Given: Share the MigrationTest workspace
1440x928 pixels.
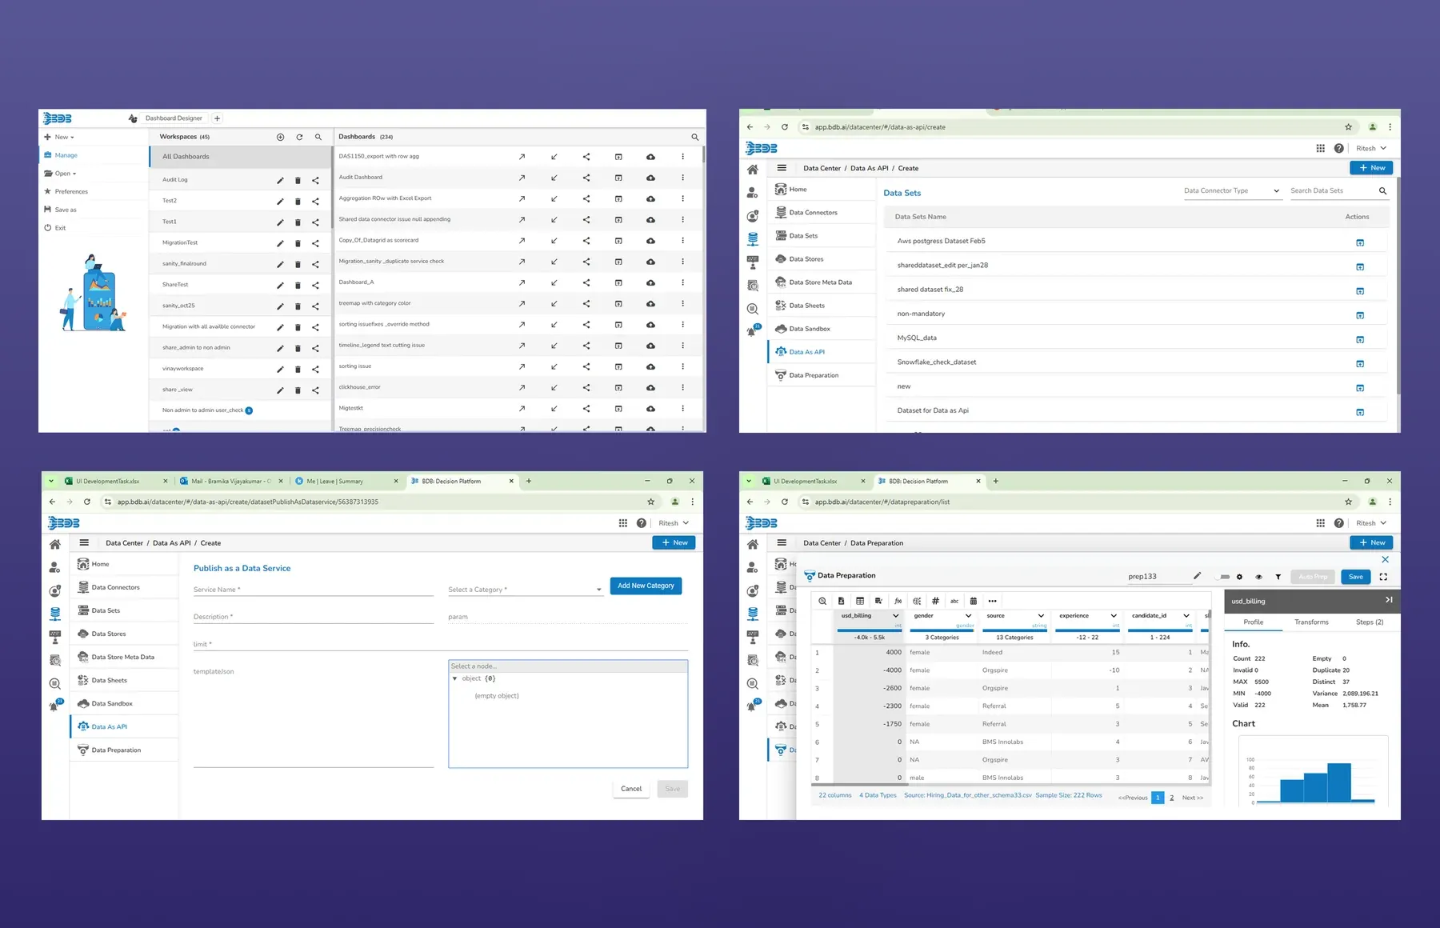Looking at the screenshot, I should tap(315, 243).
